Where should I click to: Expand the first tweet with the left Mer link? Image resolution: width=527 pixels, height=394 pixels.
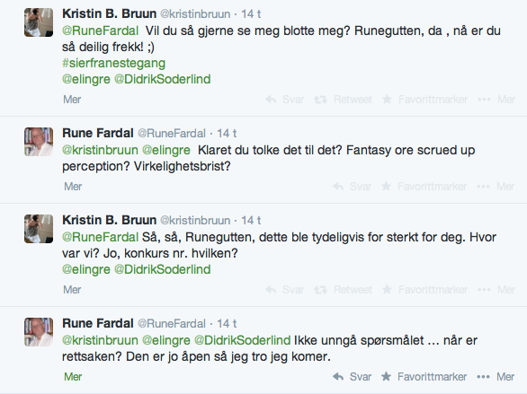(72, 100)
